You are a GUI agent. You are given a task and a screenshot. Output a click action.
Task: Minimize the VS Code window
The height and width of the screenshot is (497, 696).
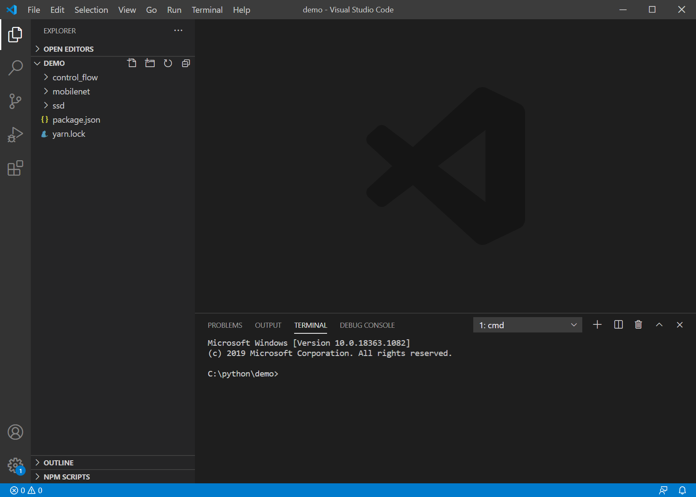click(x=623, y=9)
